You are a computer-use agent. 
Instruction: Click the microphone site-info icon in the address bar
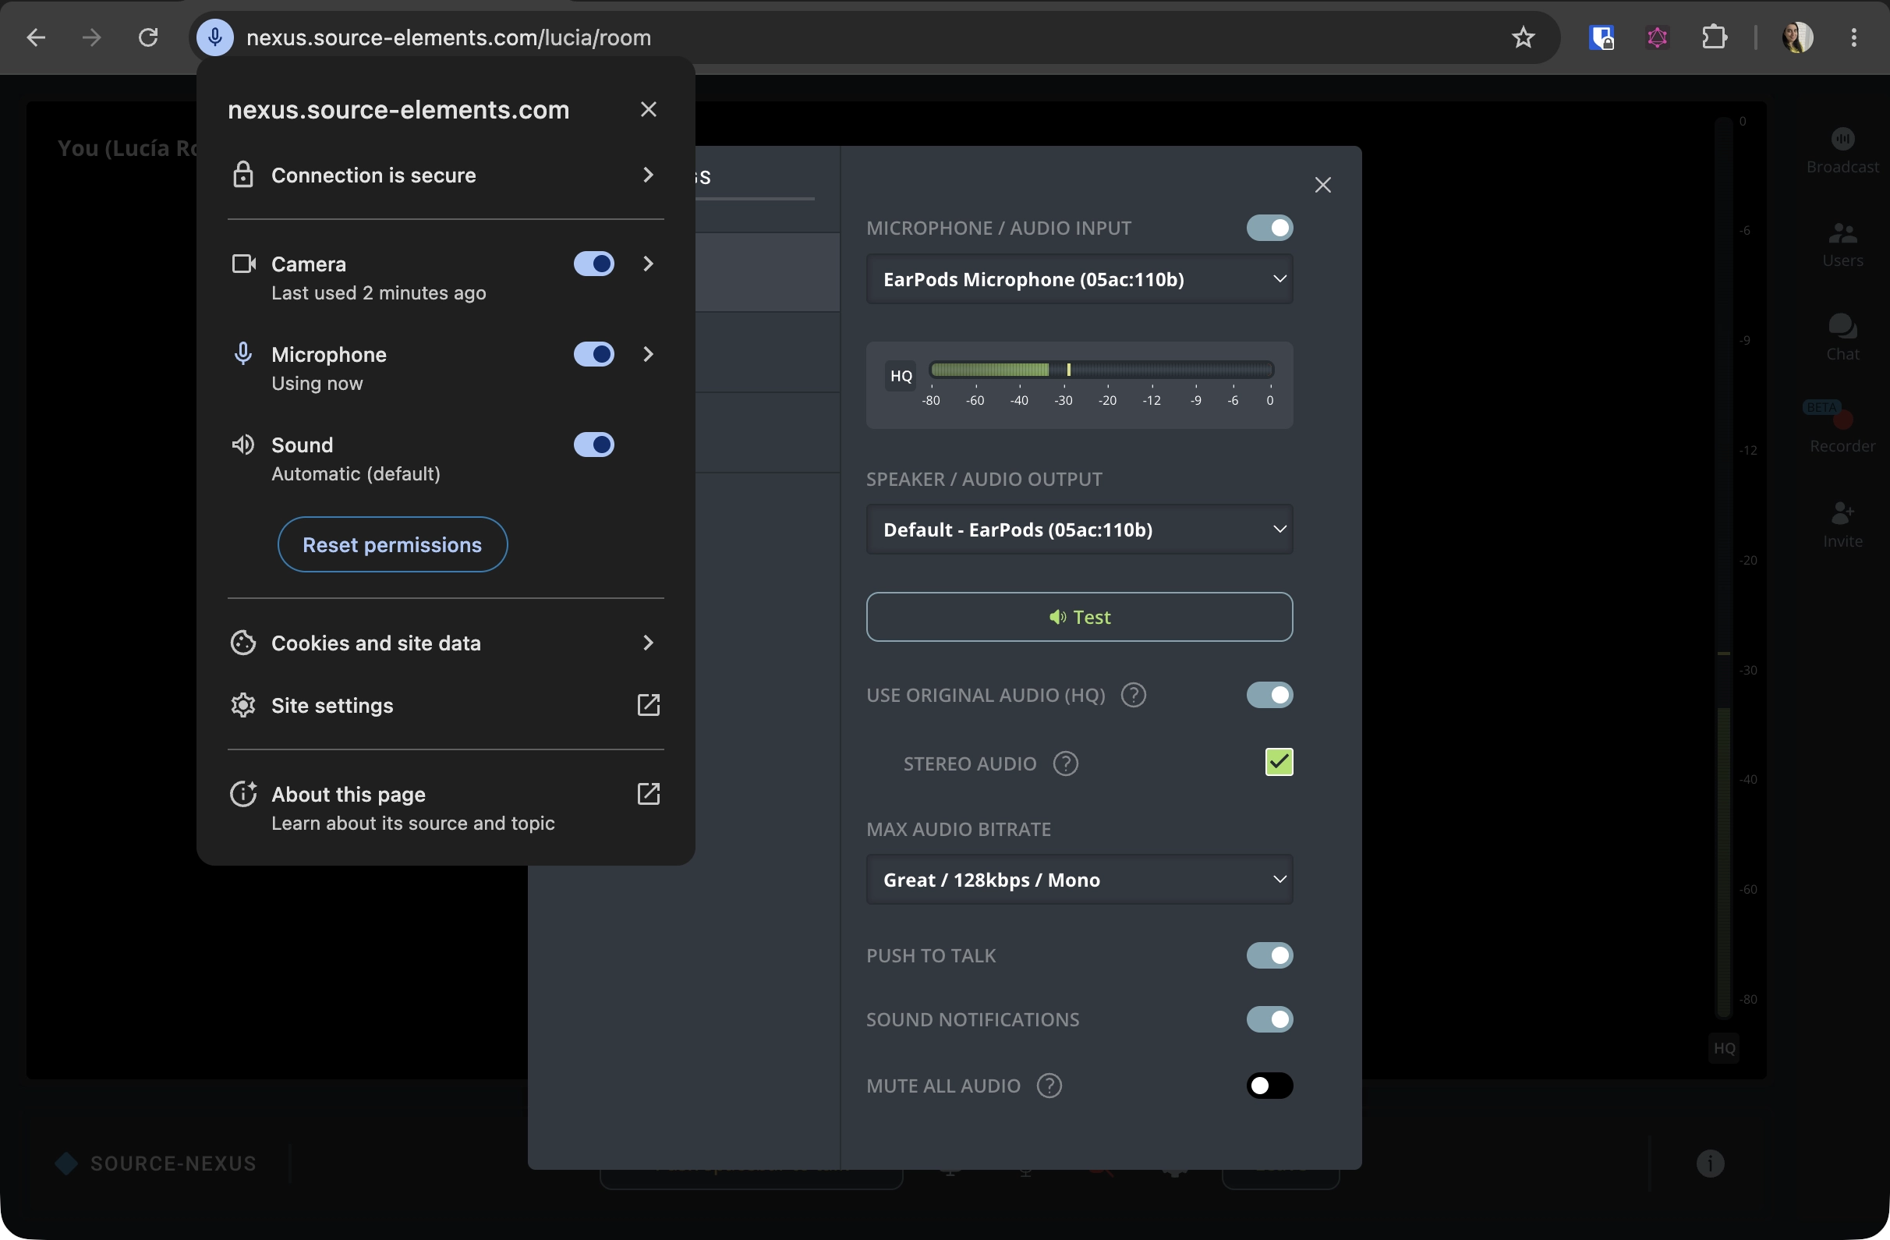[214, 37]
